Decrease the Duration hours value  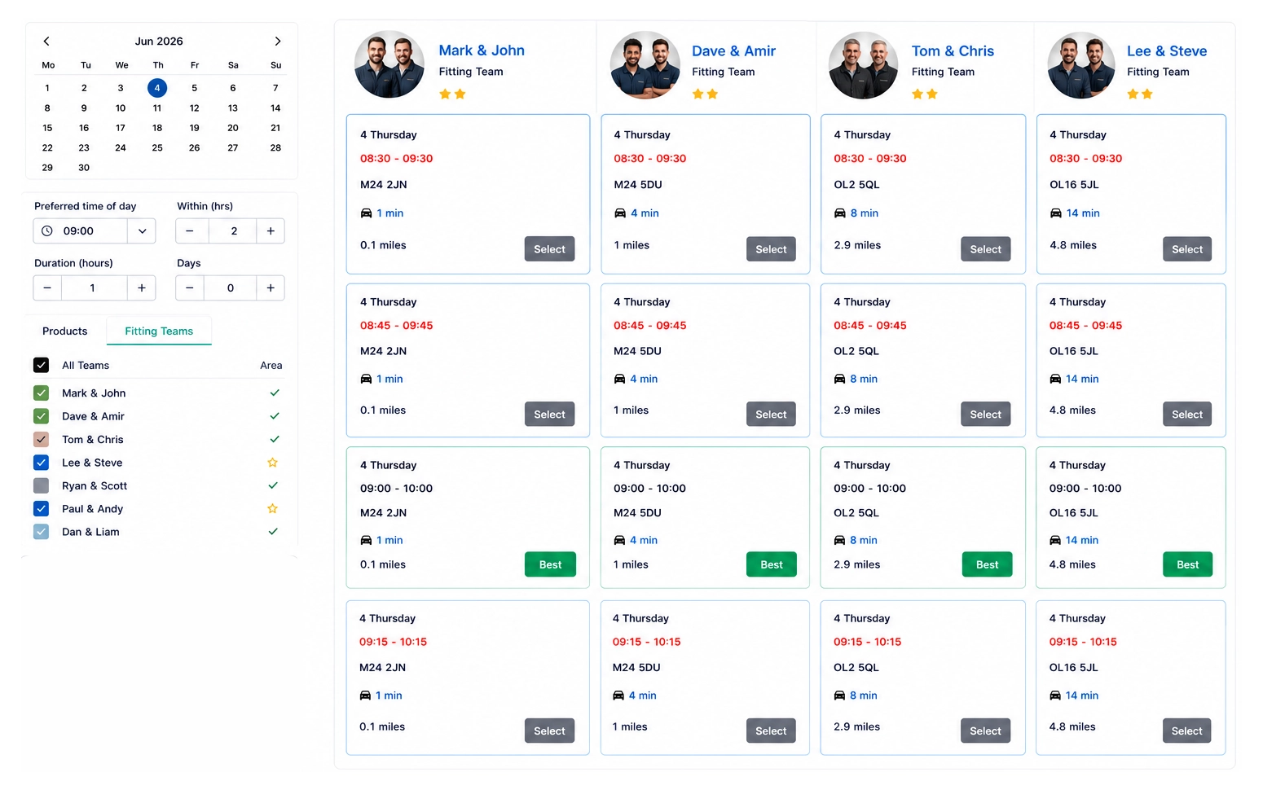point(47,288)
